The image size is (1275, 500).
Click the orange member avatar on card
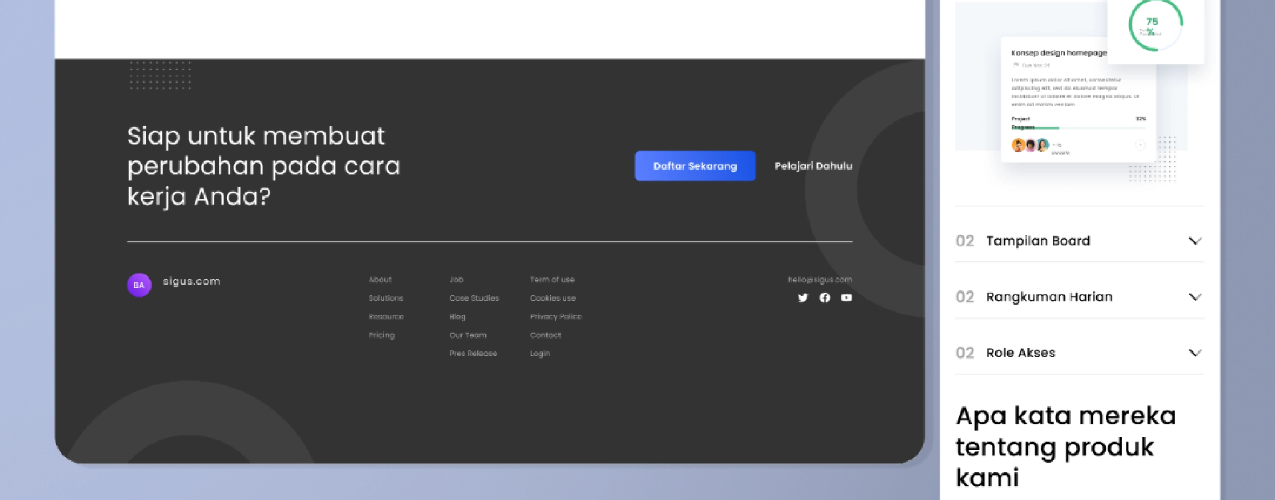coord(1018,145)
